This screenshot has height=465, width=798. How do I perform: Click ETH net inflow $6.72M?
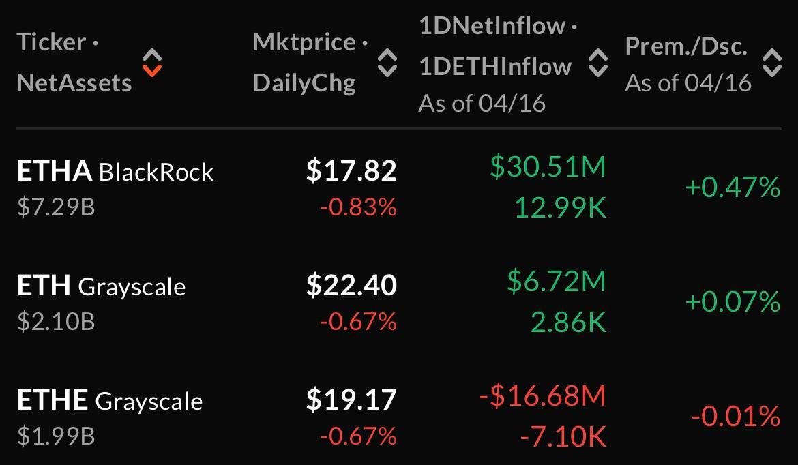point(557,282)
